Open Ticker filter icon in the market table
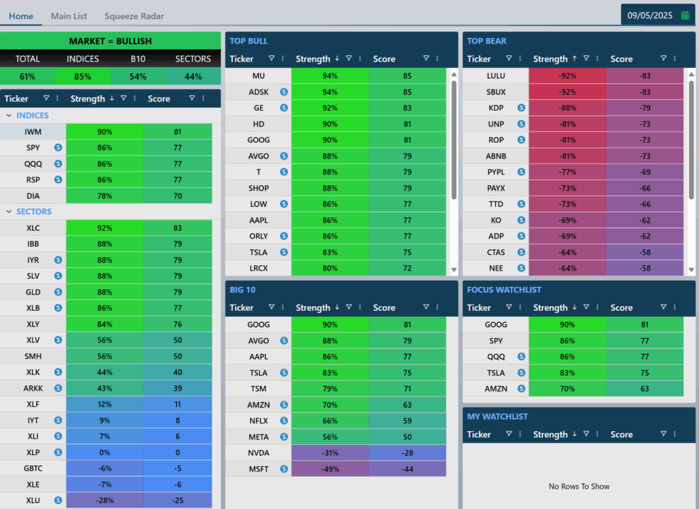 pos(46,98)
